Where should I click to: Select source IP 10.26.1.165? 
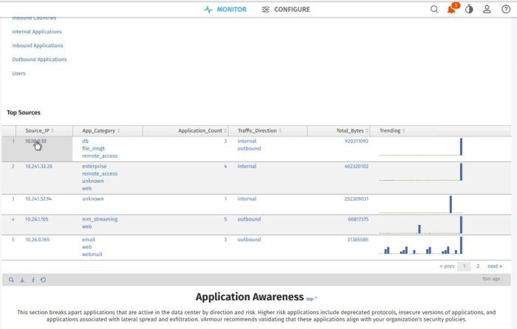[37, 219]
